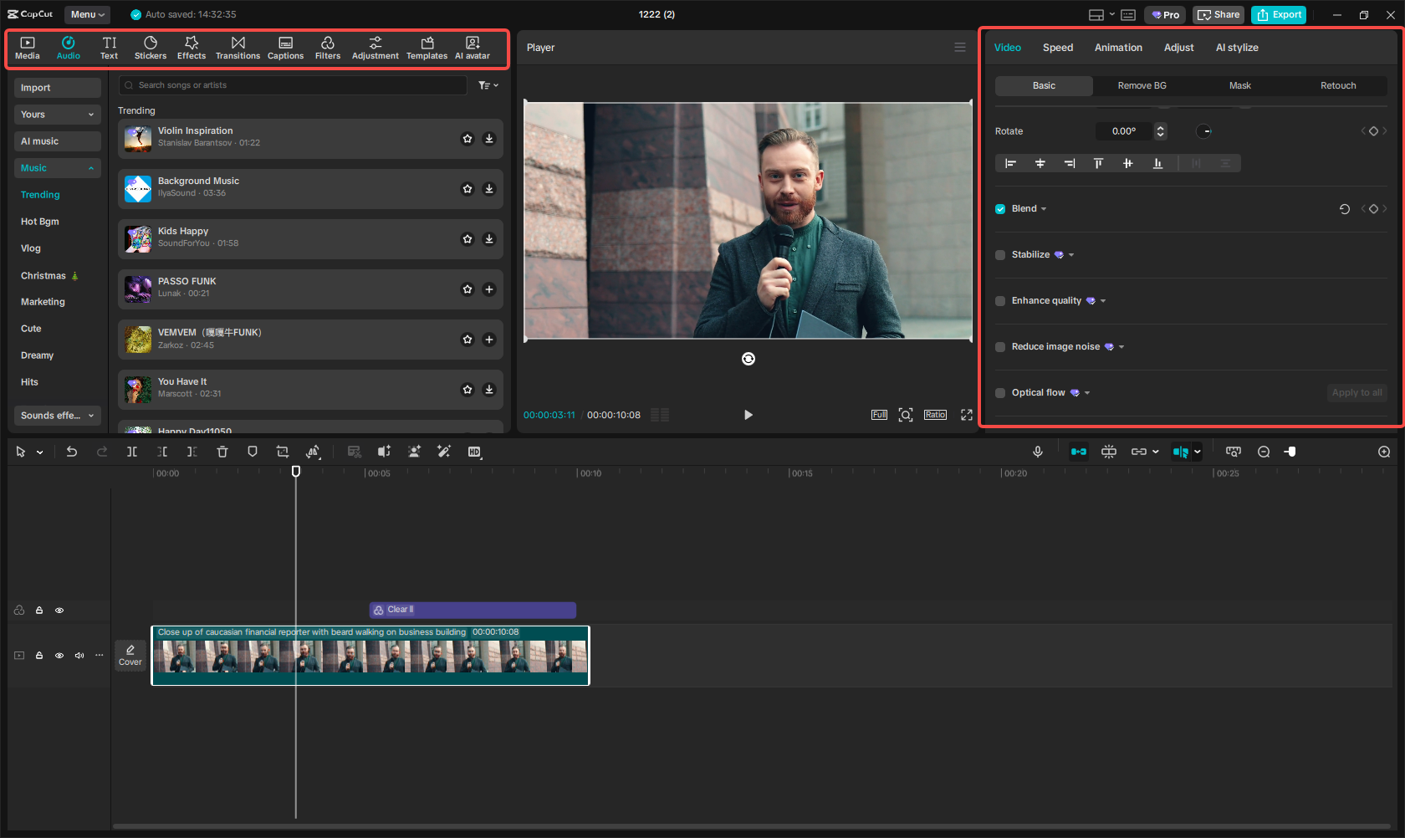
Task: Click the Undo icon
Action: [72, 452]
